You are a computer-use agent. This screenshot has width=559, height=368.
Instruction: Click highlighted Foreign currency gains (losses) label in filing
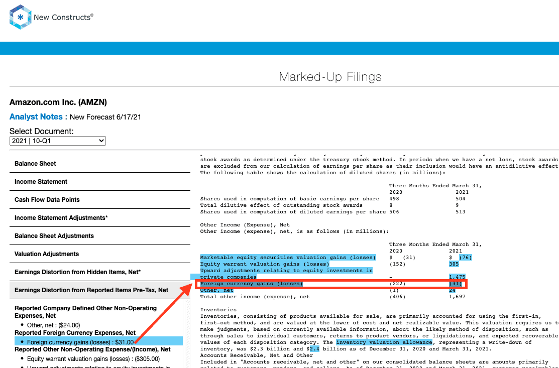coord(251,284)
